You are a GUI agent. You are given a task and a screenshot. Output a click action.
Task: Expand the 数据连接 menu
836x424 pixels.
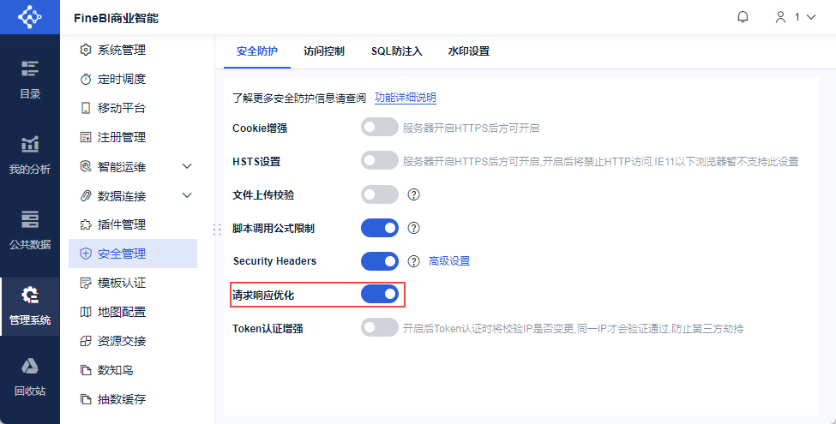tap(187, 195)
